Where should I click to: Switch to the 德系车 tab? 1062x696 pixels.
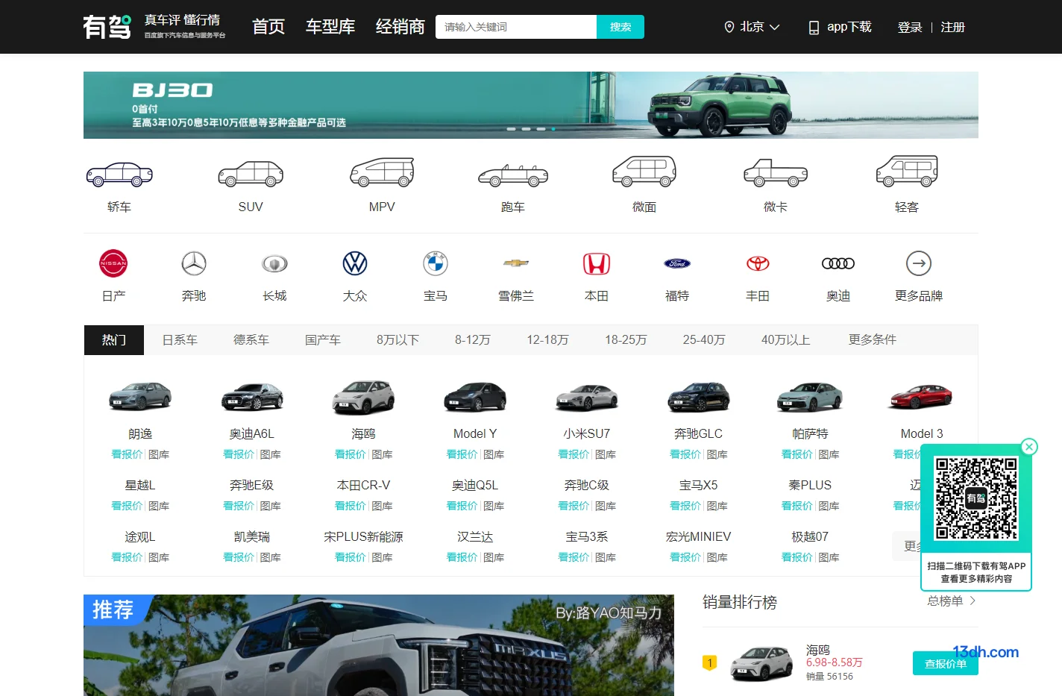pos(251,339)
